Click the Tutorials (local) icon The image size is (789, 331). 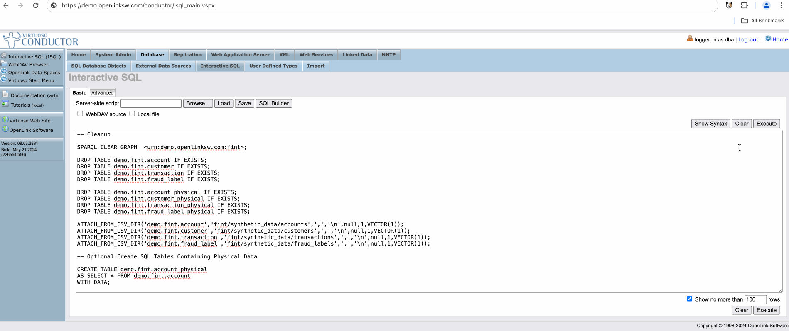pos(5,104)
